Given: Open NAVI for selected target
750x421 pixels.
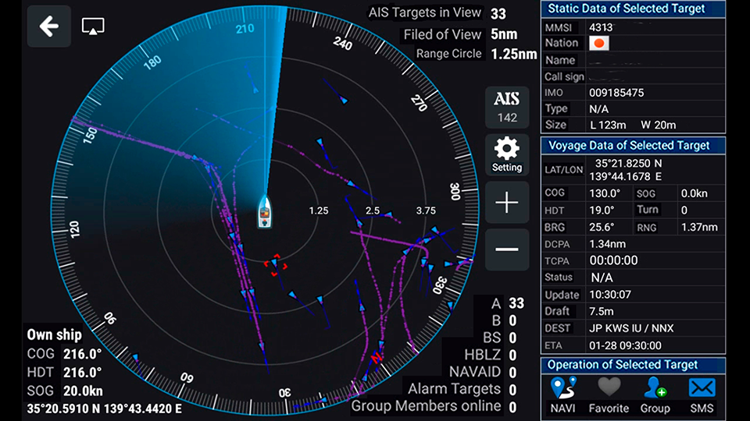Looking at the screenshot, I should tap(562, 394).
